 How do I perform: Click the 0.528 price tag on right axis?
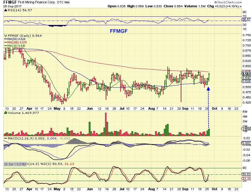[246, 81]
